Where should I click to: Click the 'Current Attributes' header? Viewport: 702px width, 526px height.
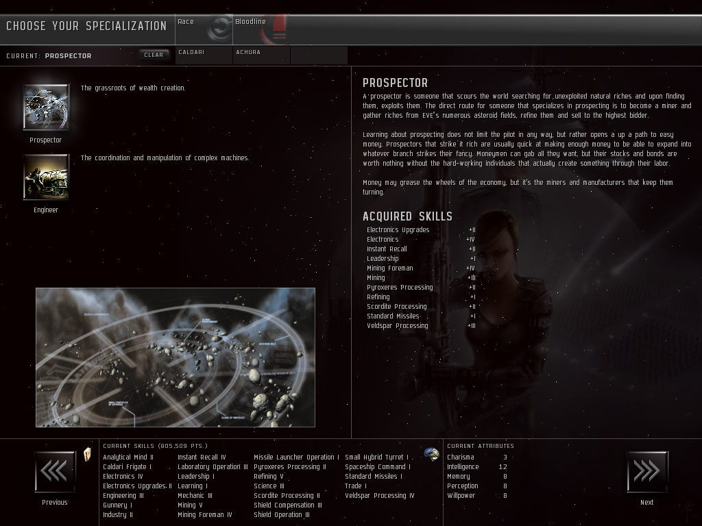point(481,446)
